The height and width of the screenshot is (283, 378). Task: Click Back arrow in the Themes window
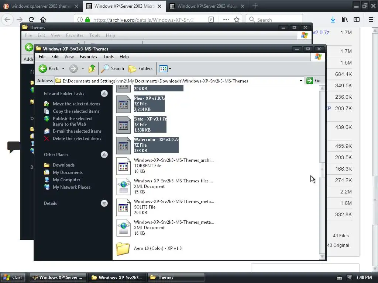pos(29,47)
